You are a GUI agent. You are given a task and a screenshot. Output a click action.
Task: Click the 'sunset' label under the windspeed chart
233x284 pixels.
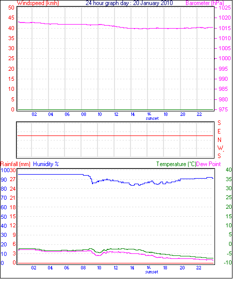click(x=152, y=118)
